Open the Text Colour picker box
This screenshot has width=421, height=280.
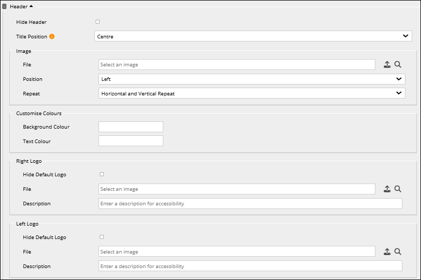pyautogui.click(x=131, y=141)
